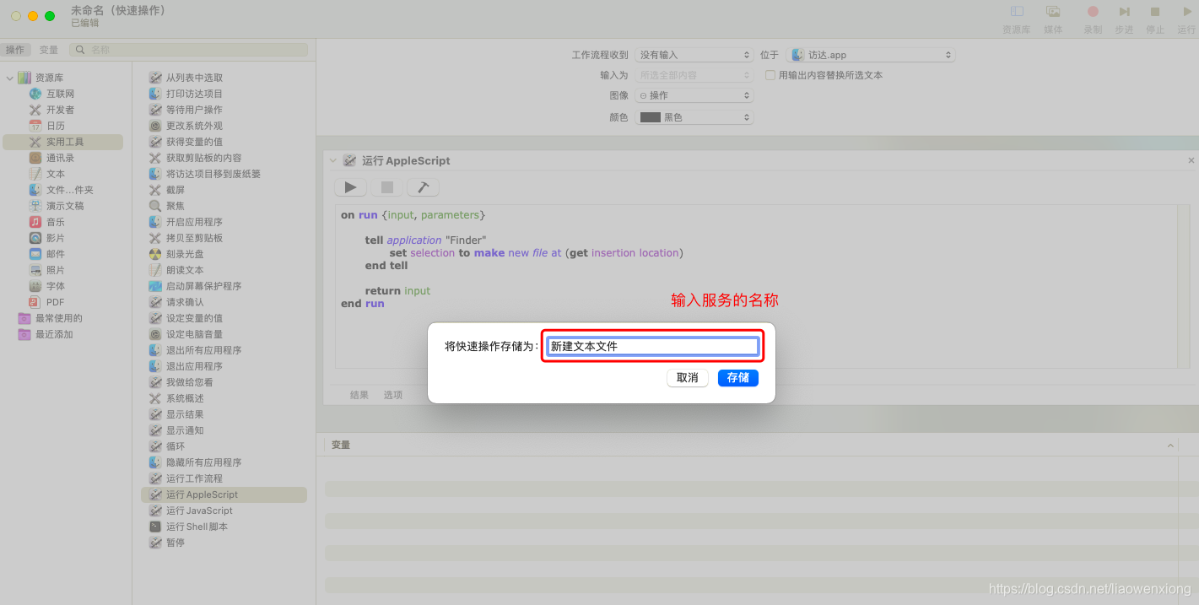Select the 照片 category
Viewport: 1199px width, 605px height.
[55, 270]
